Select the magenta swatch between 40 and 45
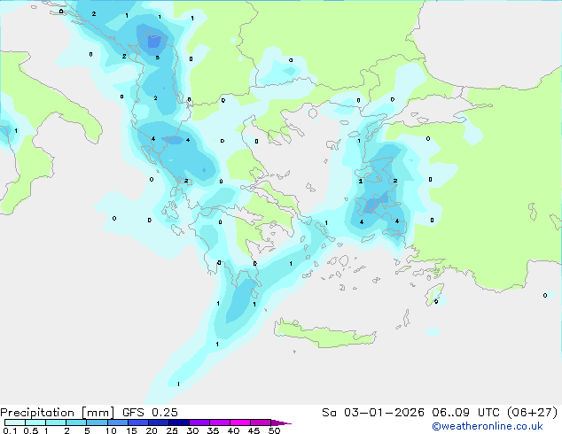Screen dimensions: 562x434 pos(239,422)
